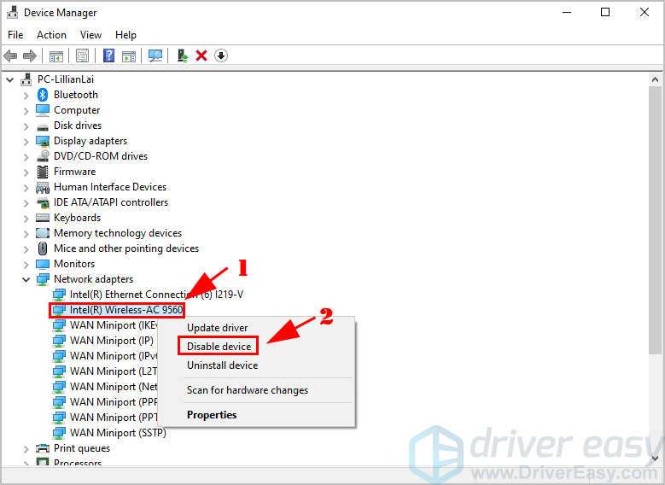Select the WAN Miniport (SSTP) entry
The width and height of the screenshot is (665, 485).
pyautogui.click(x=118, y=433)
